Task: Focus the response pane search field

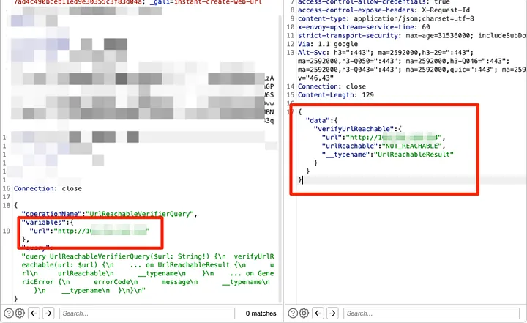Action: tap(431, 313)
